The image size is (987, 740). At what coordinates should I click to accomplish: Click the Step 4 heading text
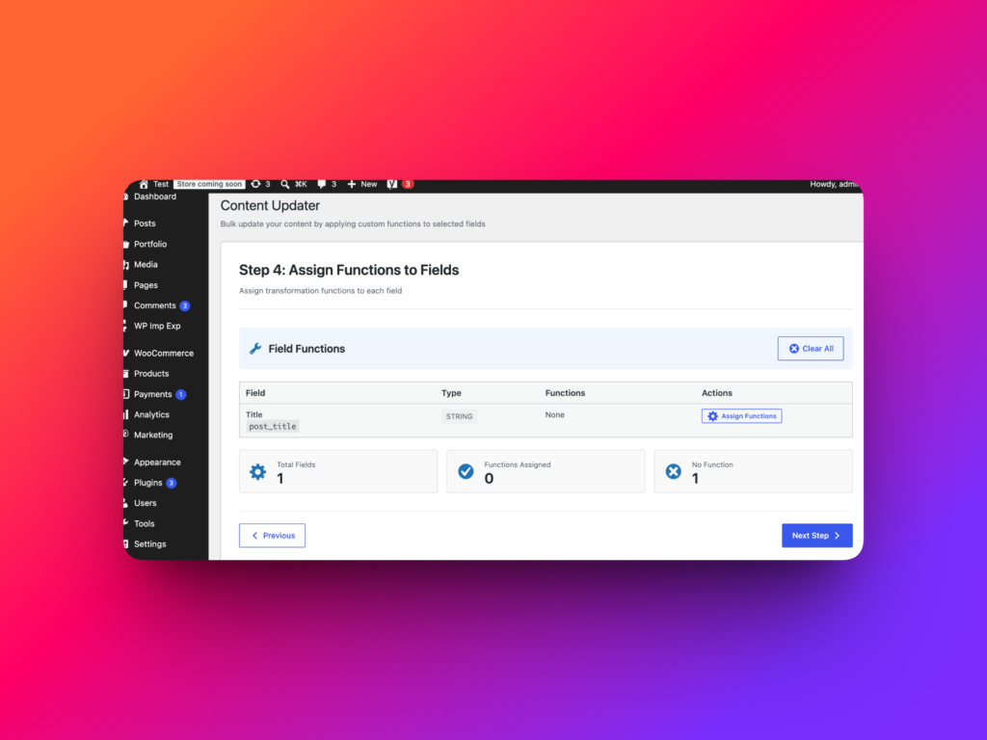coord(349,270)
